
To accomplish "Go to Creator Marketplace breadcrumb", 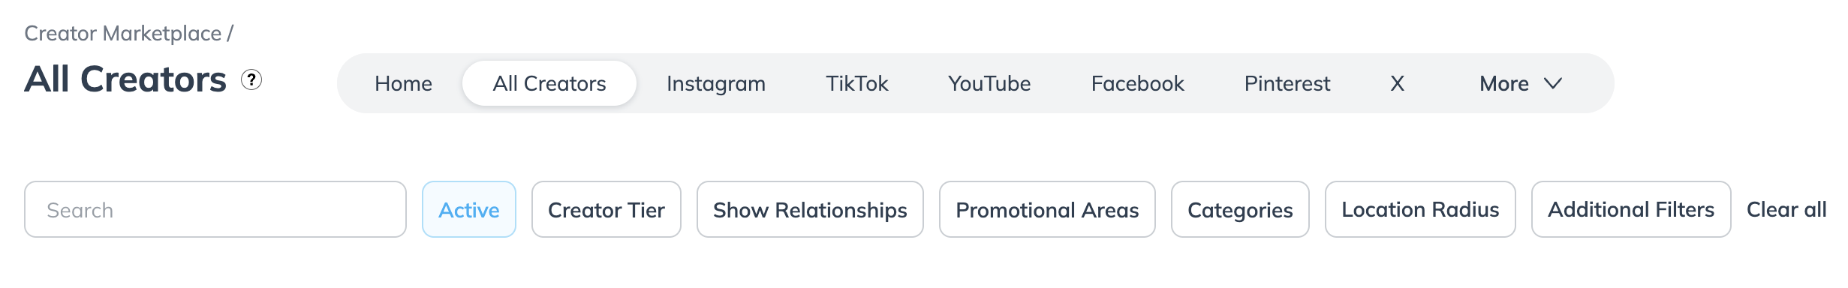I will point(123,33).
